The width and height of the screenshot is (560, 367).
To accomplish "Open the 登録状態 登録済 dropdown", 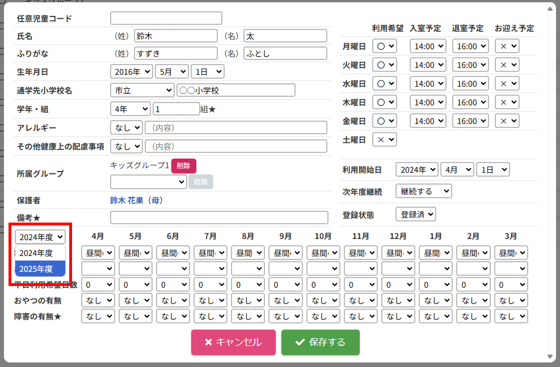I will [x=415, y=214].
